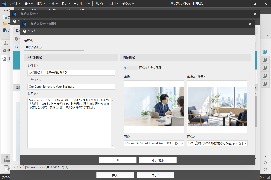Click 挿入 button
271x180 pixels.
point(115,175)
